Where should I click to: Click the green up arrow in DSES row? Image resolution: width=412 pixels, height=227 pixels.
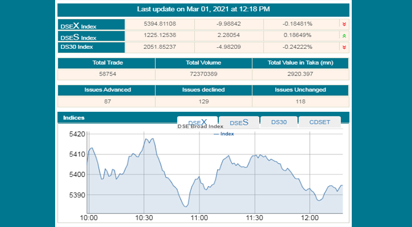344,35
